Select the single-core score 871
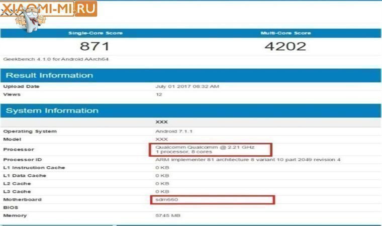 pyautogui.click(x=94, y=46)
